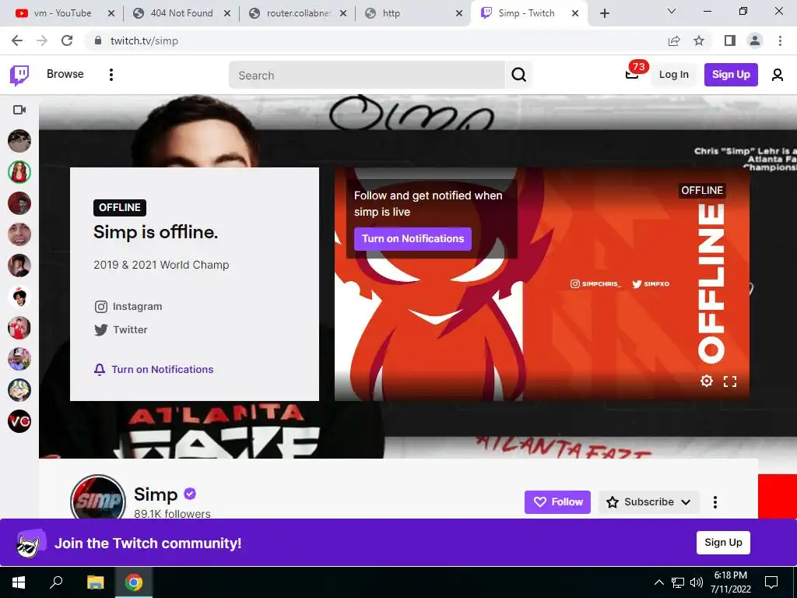
Task: Click the address bar URL twitch.tv/simp
Action: pyautogui.click(x=144, y=40)
